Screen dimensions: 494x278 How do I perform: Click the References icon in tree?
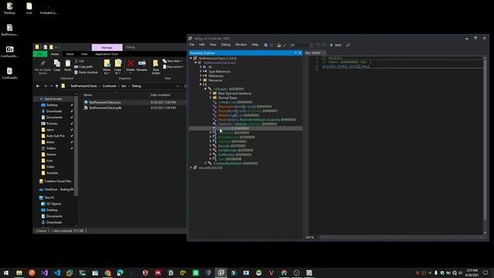tap(205, 76)
